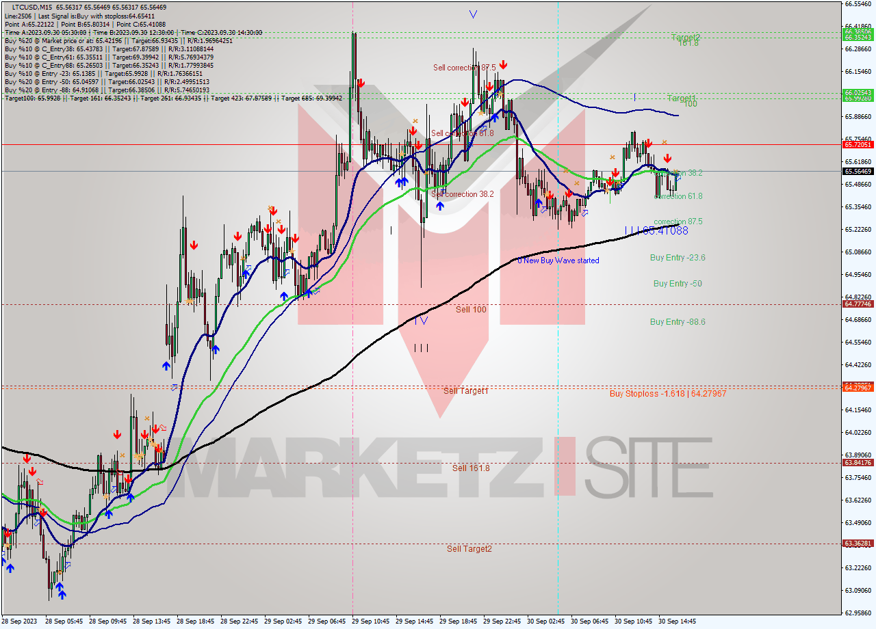
Task: Select the 'Buy %10 @ Entry -23' line
Action: [x=103, y=73]
